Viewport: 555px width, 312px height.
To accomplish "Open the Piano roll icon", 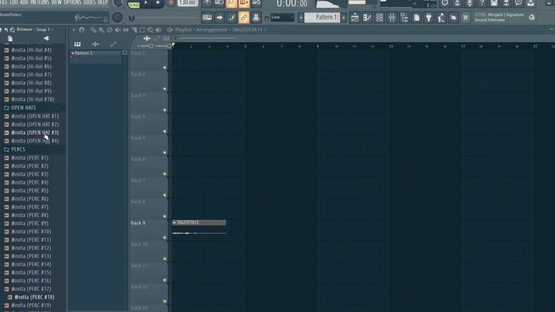I will click(x=367, y=17).
